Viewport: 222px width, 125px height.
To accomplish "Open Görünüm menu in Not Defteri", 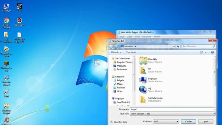I will click(x=147, y=36).
